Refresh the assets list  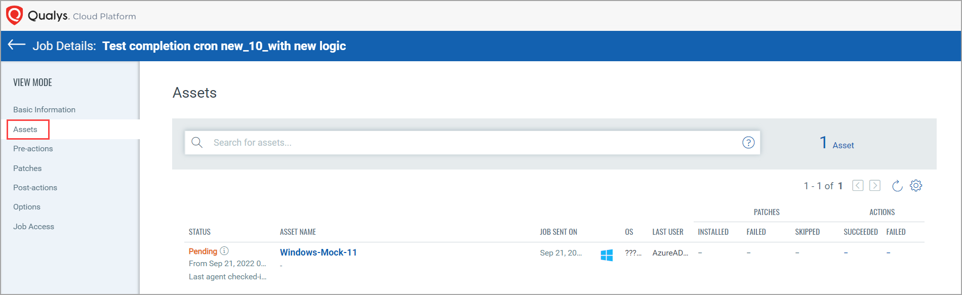click(897, 186)
